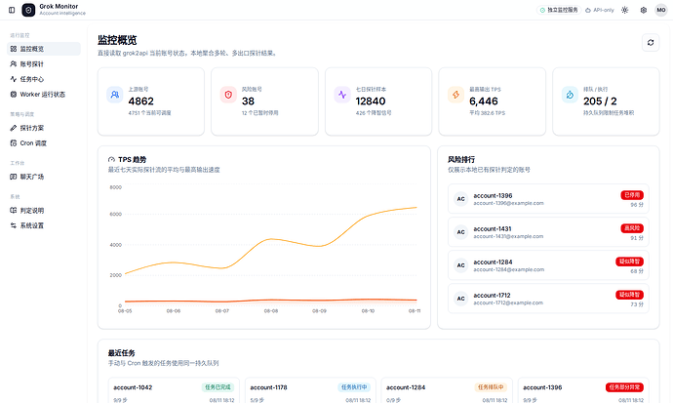This screenshot has height=403, width=673.
Task: Toggle light/dark theme sun icon
Action: (624, 10)
